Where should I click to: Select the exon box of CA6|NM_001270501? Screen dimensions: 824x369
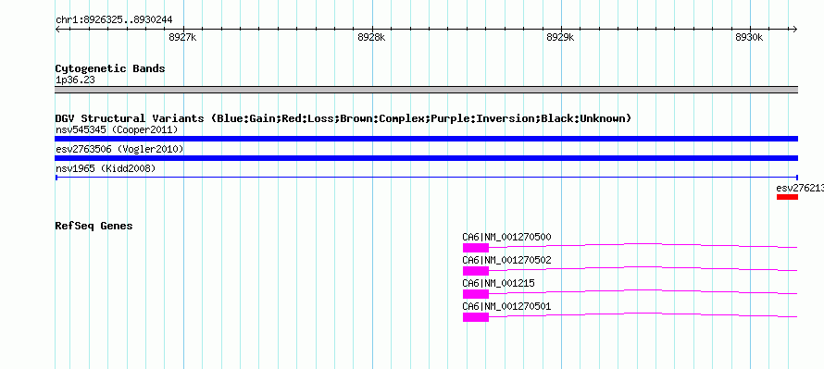tap(476, 317)
